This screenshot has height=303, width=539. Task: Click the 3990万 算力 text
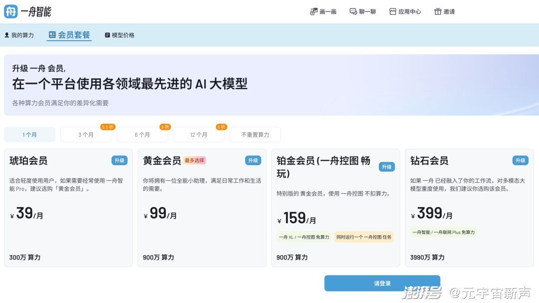click(x=427, y=257)
